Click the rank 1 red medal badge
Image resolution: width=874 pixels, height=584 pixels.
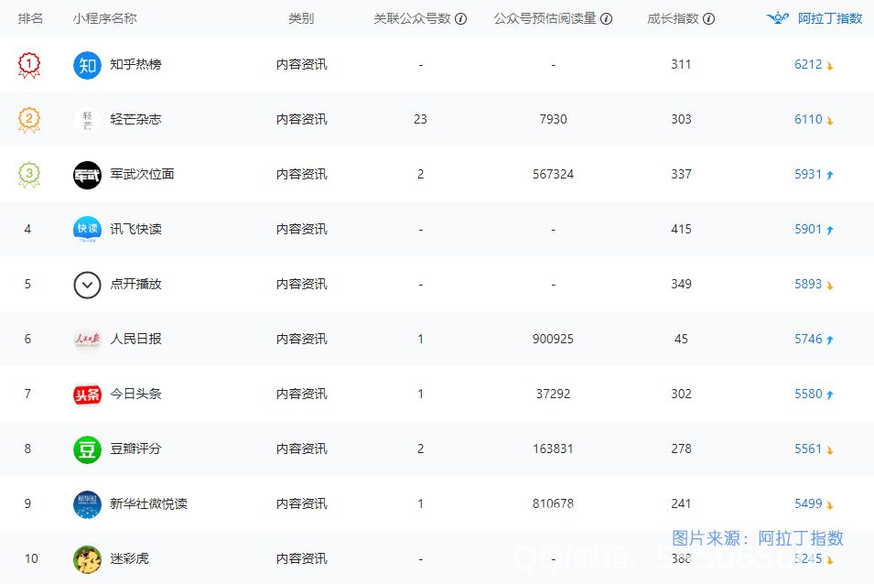coord(29,65)
